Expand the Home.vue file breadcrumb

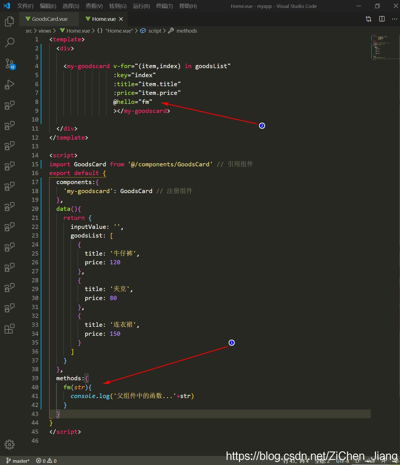click(75, 31)
